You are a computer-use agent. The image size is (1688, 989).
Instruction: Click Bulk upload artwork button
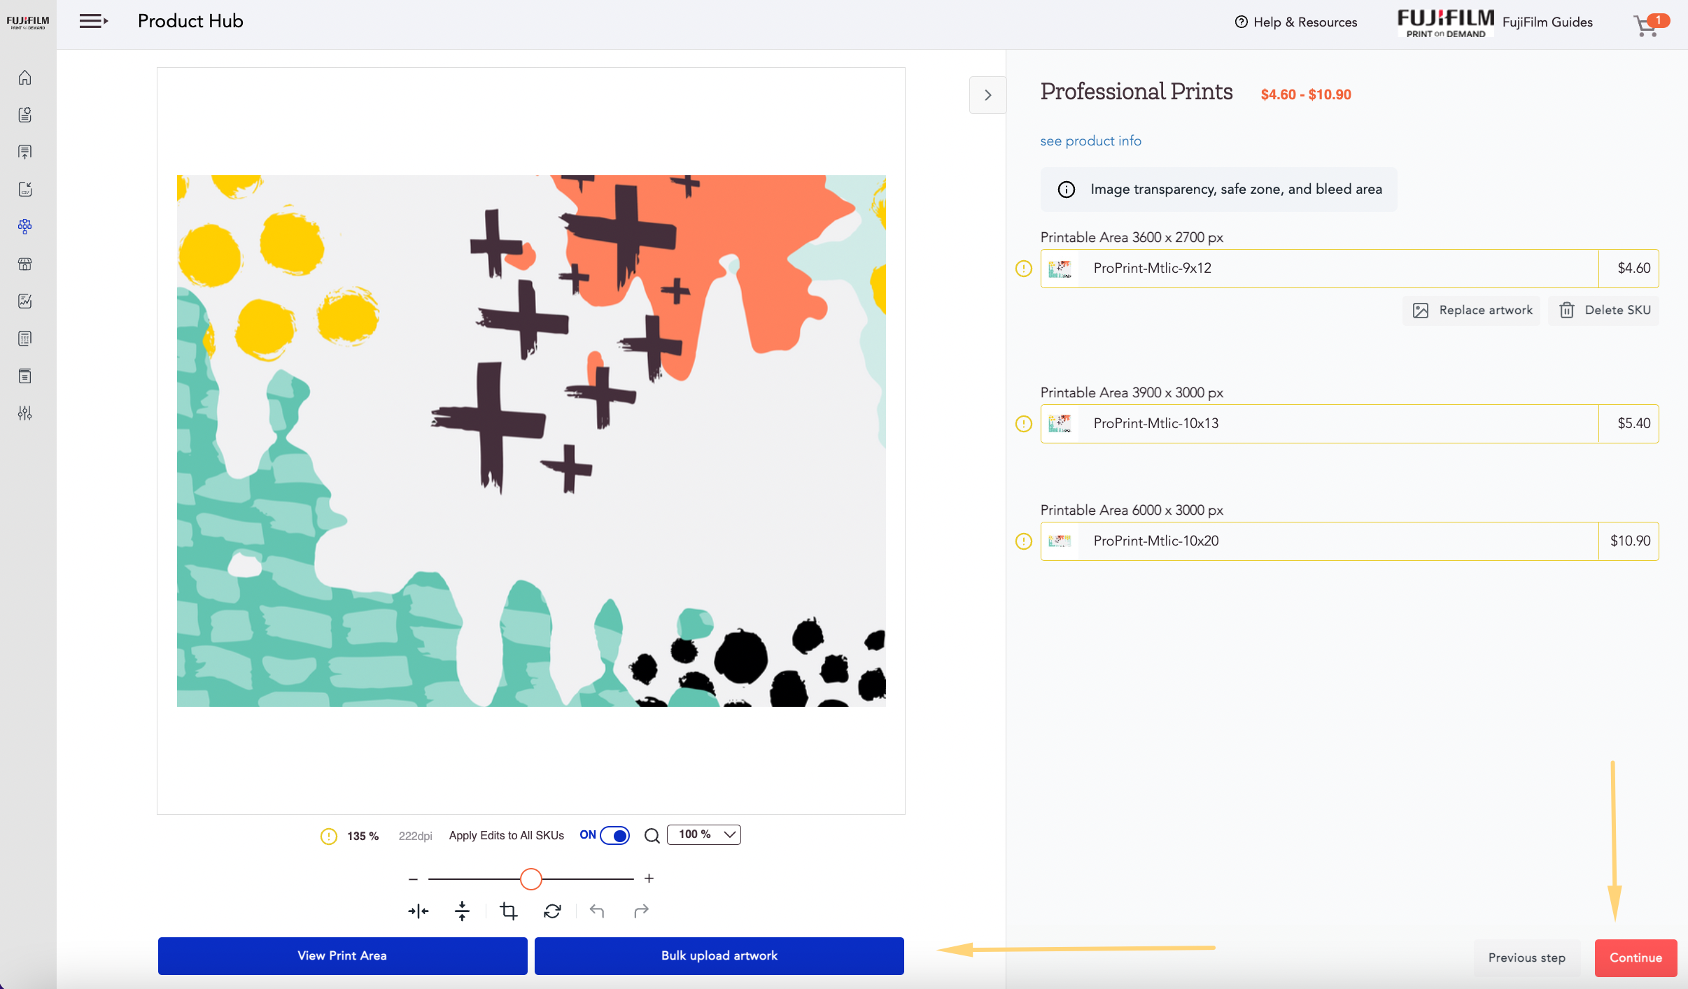[x=719, y=956]
